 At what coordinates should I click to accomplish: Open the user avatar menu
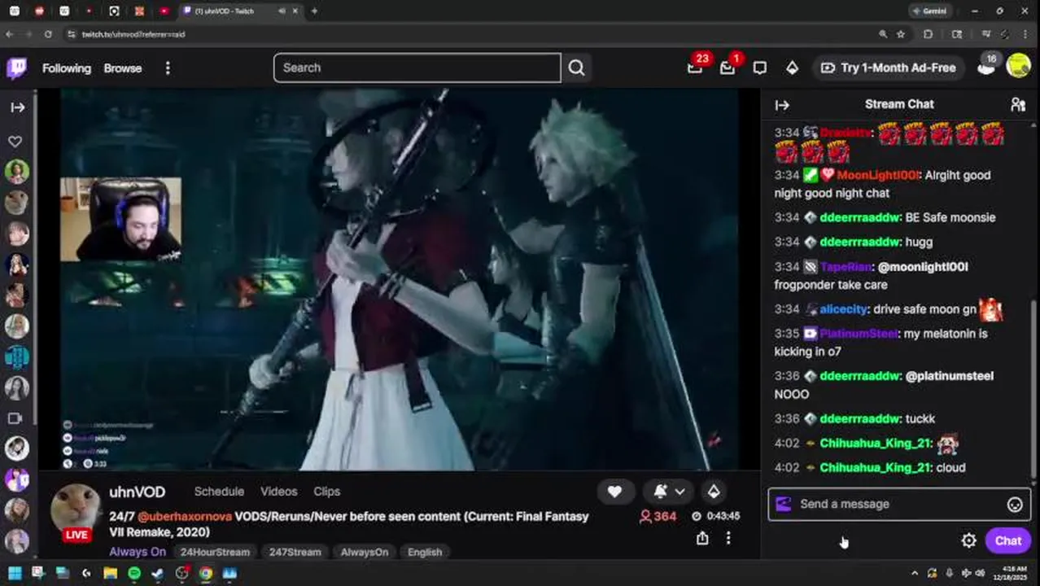[1018, 66]
